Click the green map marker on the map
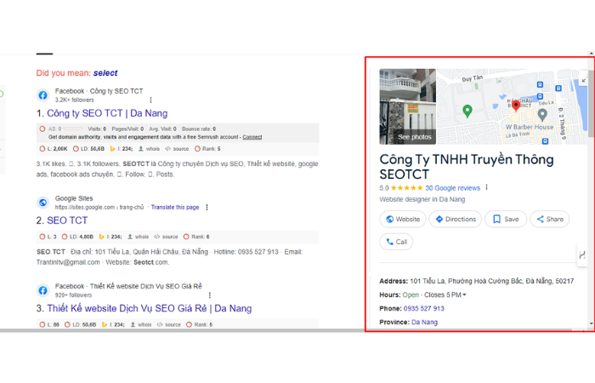595x383 pixels. [467, 111]
